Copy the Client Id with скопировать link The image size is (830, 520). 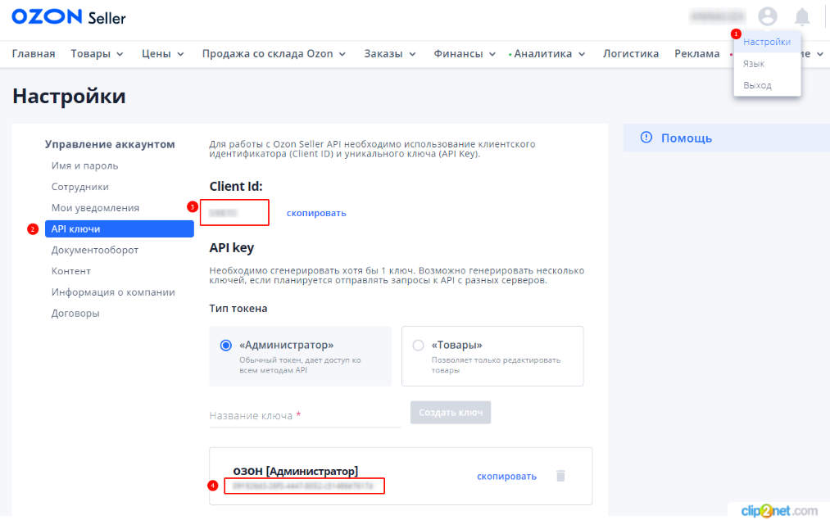316,213
